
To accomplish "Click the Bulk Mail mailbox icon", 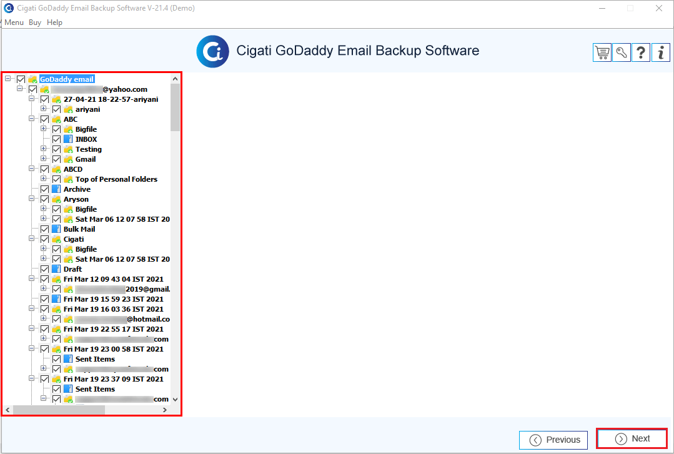I will coord(56,229).
